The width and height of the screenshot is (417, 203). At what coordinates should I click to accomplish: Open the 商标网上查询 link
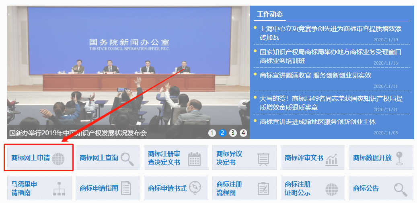99,158
